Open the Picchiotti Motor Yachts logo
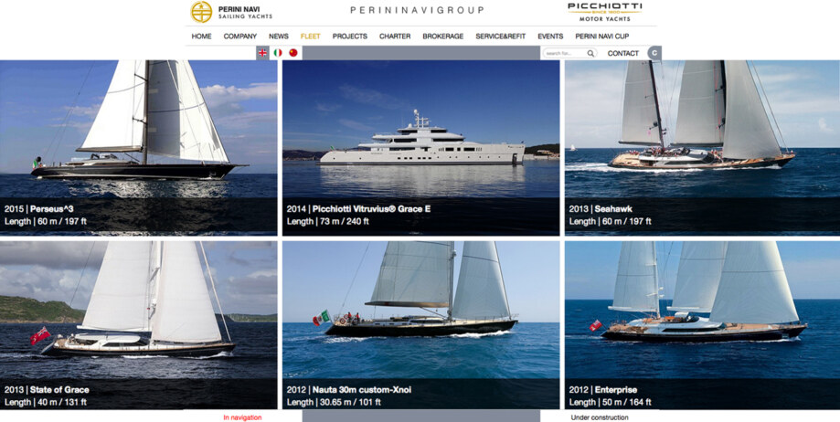This screenshot has height=422, width=840. click(605, 12)
